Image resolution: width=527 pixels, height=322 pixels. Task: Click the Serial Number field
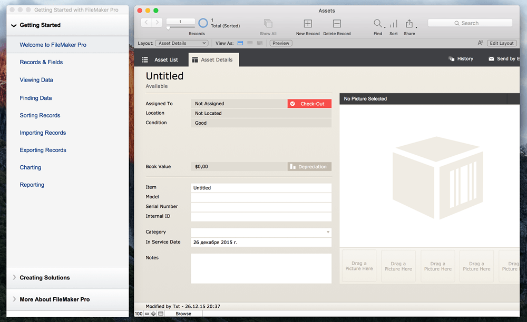click(261, 207)
